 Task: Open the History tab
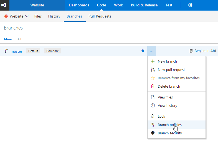tap(54, 16)
